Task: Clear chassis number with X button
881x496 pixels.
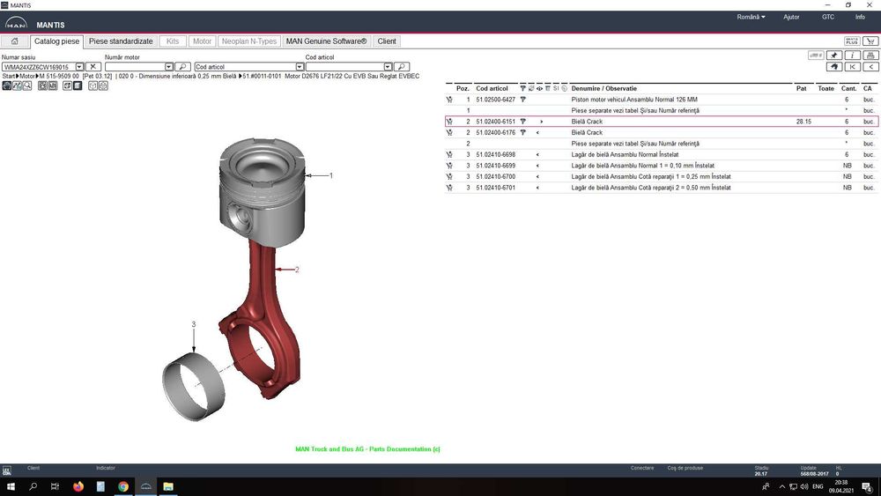Action: click(x=93, y=67)
